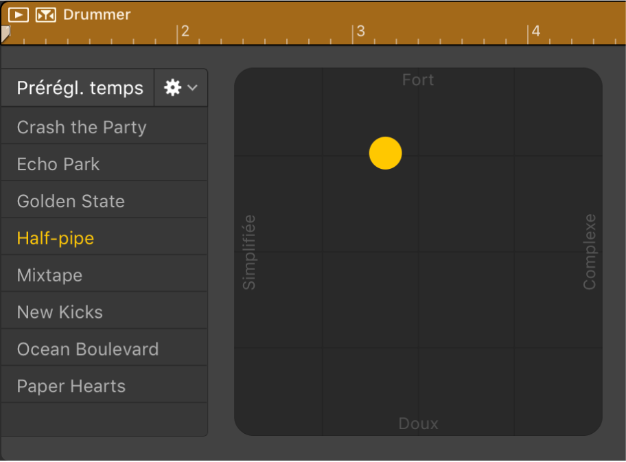Pick the Mixtape preset from list

click(x=49, y=276)
